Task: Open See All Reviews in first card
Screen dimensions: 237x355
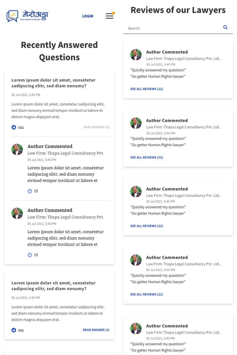Action: pos(146,89)
